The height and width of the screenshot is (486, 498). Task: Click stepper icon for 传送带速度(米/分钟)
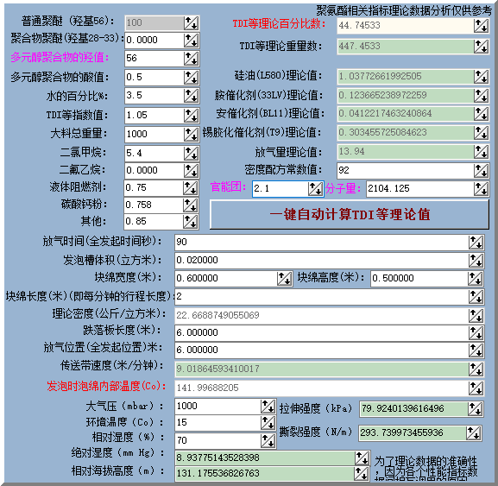pyautogui.click(x=476, y=369)
